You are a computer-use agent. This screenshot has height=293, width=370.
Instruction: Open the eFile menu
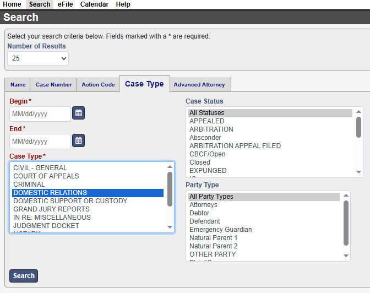[66, 4]
